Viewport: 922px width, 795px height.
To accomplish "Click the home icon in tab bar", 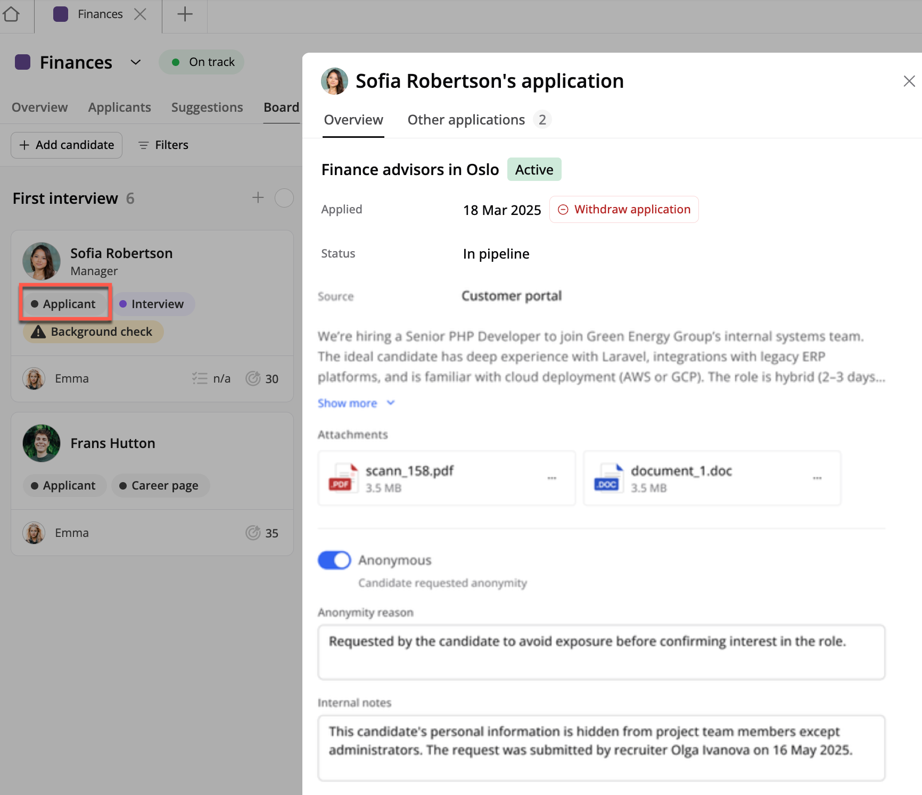I will click(x=11, y=14).
